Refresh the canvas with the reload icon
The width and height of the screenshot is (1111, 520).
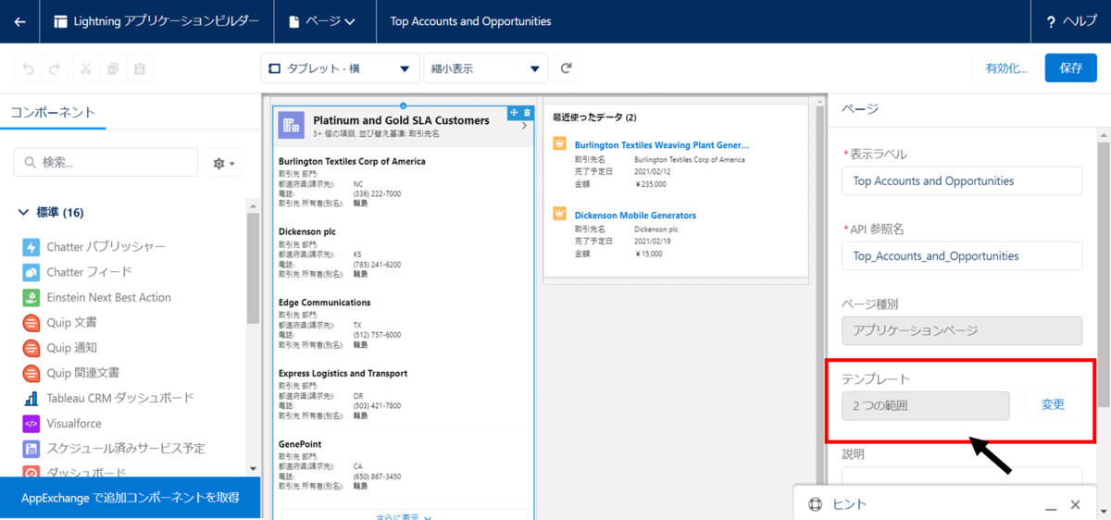click(566, 68)
